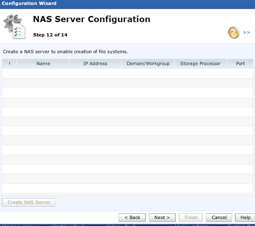Screen dimensions: 255x226
Task: Proceed with the Next button
Action: [162, 217]
